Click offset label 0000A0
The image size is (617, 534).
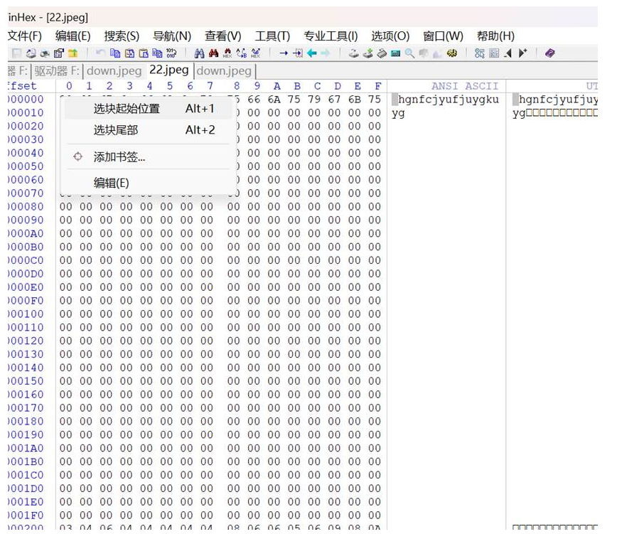pyautogui.click(x=26, y=234)
